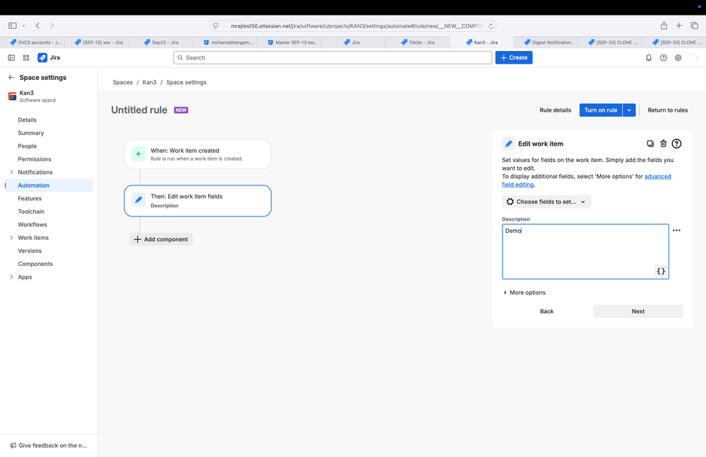Open the Jira settings gear
Viewport: 706px width, 457px height.
click(678, 58)
